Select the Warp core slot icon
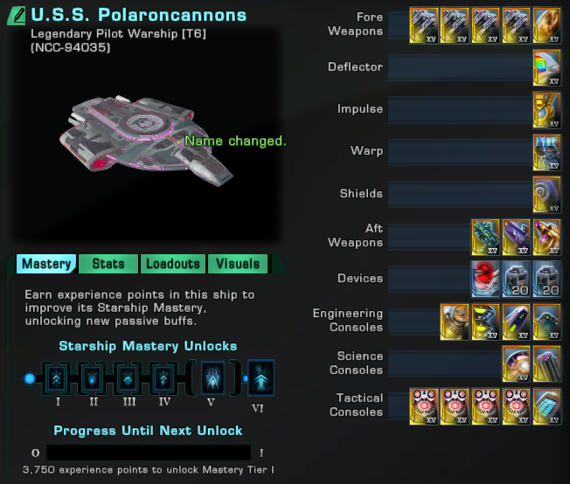The image size is (570, 484). click(546, 152)
